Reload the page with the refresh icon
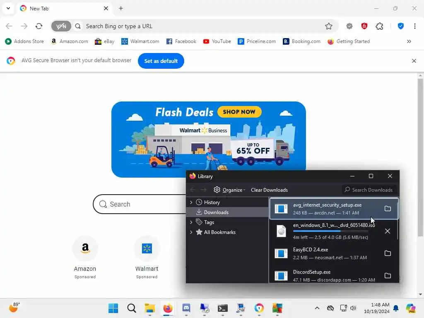The image size is (424, 318). 39,26
